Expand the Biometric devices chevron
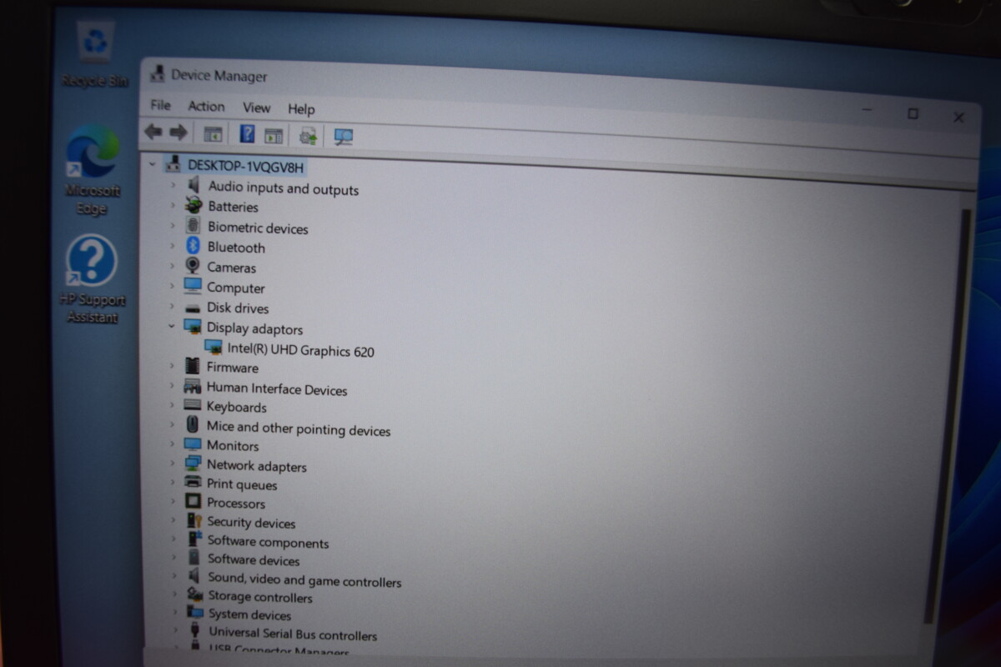The width and height of the screenshot is (1001, 667). pyautogui.click(x=174, y=226)
